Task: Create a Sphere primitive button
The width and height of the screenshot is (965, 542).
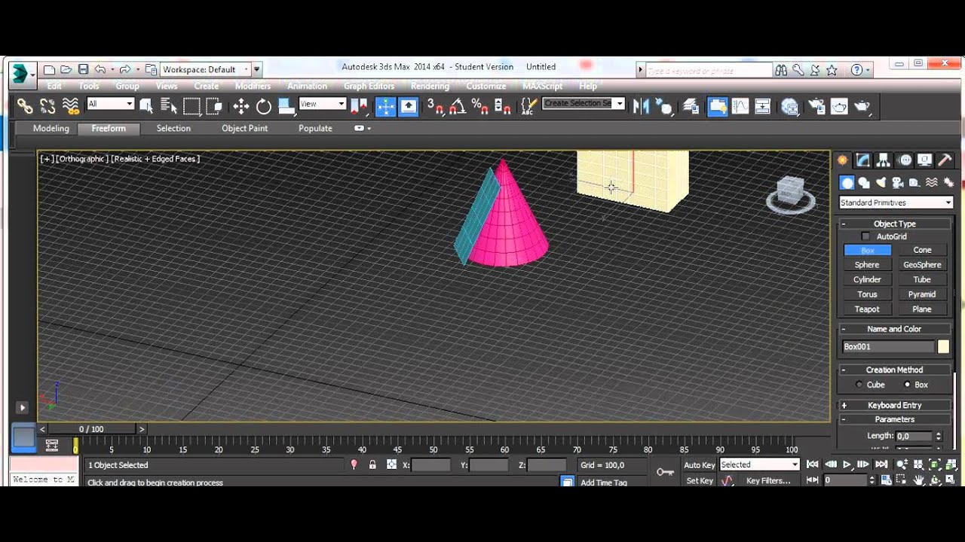Action: click(867, 265)
